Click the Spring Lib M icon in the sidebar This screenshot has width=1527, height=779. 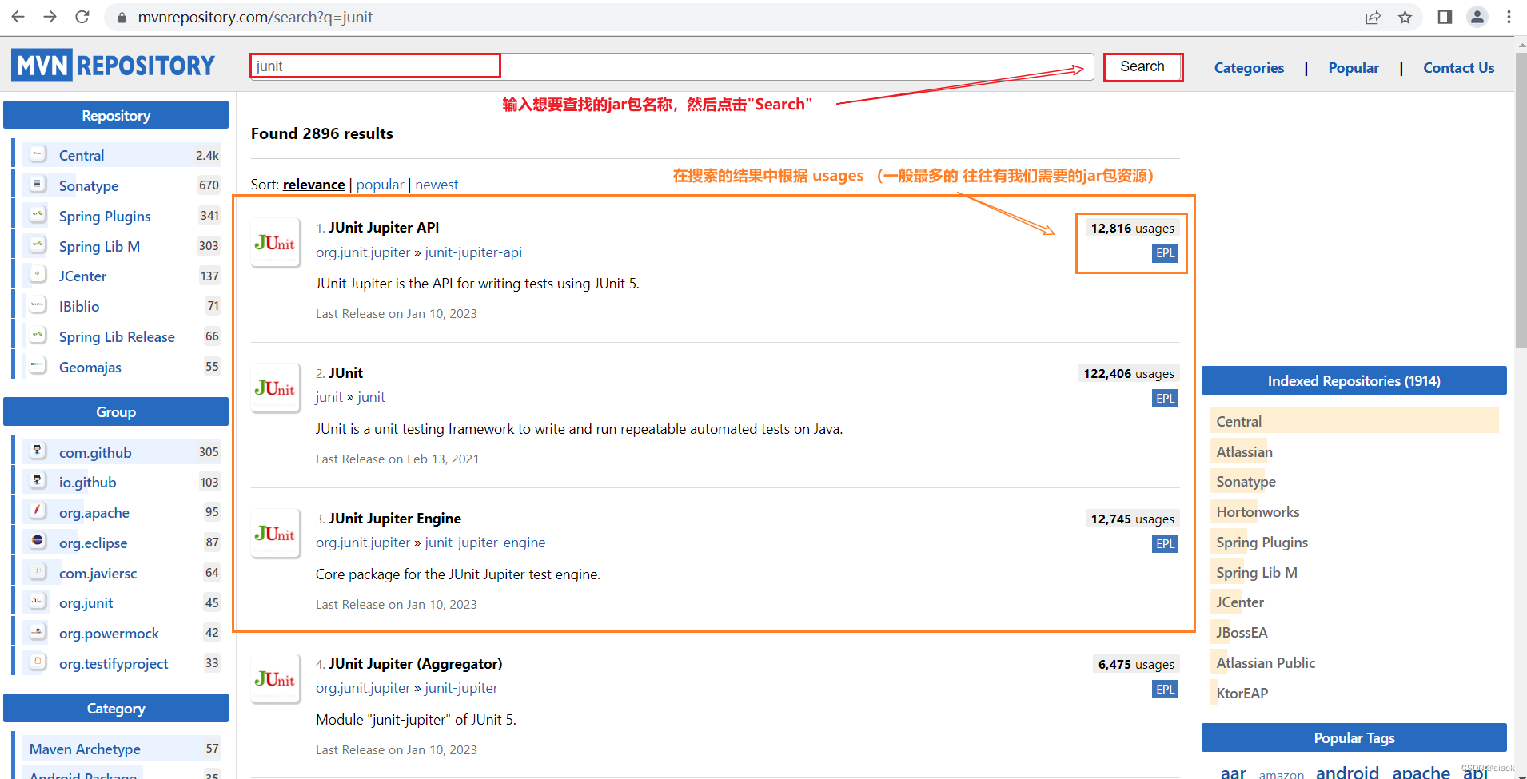pos(38,245)
